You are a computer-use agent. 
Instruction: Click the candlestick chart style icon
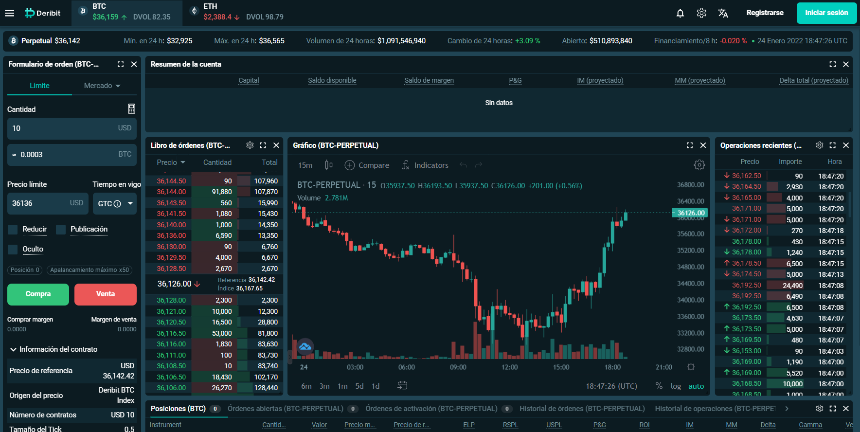328,165
